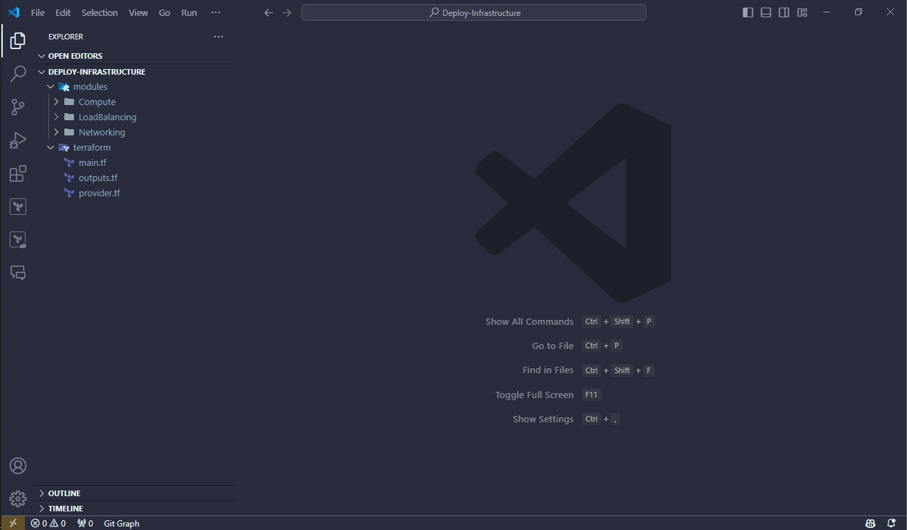907x530 pixels.
Task: Open the View menu
Action: (x=138, y=12)
